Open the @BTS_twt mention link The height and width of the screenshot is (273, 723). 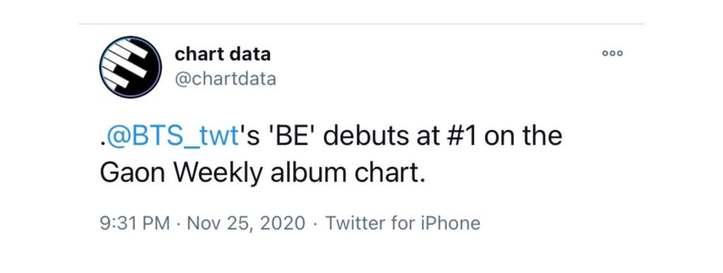point(172,137)
